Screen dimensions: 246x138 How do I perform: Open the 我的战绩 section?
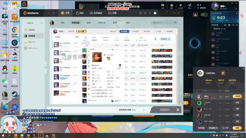coord(76,23)
